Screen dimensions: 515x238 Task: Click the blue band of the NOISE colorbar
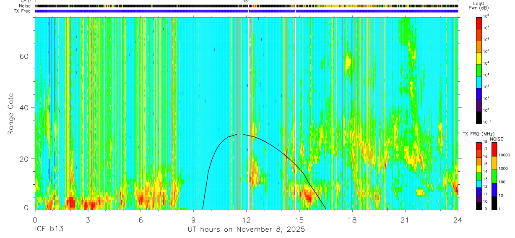[x=494, y=190]
